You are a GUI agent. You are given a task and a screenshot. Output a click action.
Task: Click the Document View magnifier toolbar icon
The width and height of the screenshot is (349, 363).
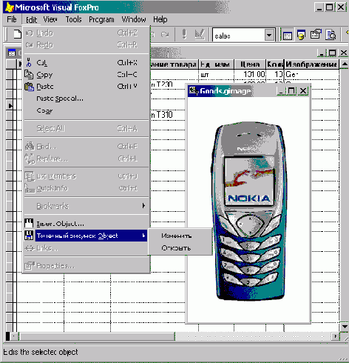[331, 35]
